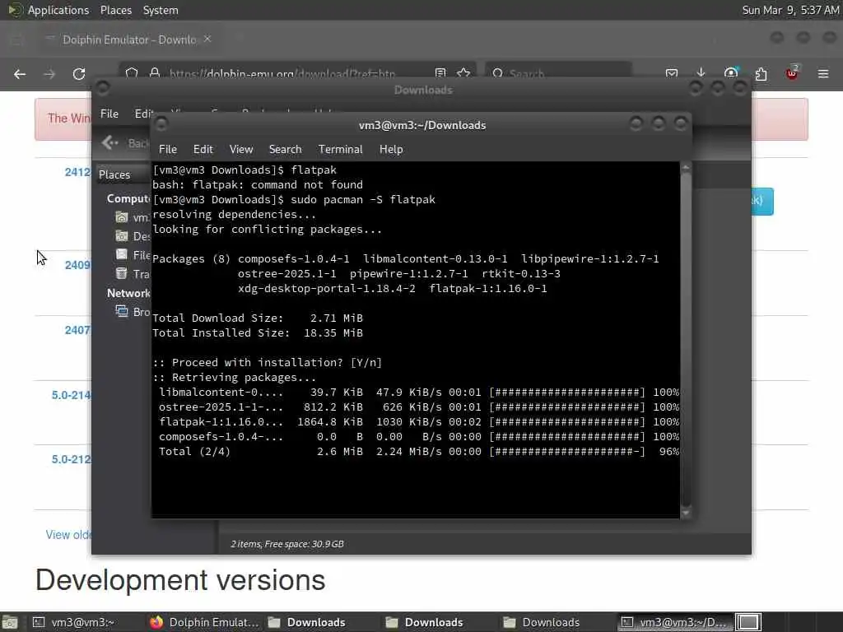Open the terminal File menu

168,150
